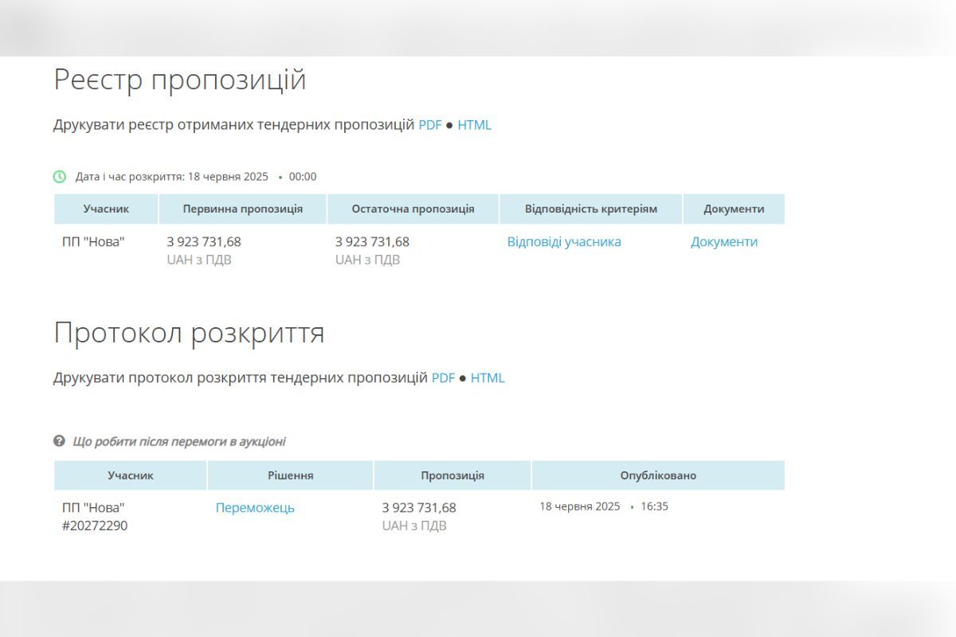Viewport: 956px width, 637px height.
Task: Open the registry of proposals as HTML
Action: pos(476,125)
